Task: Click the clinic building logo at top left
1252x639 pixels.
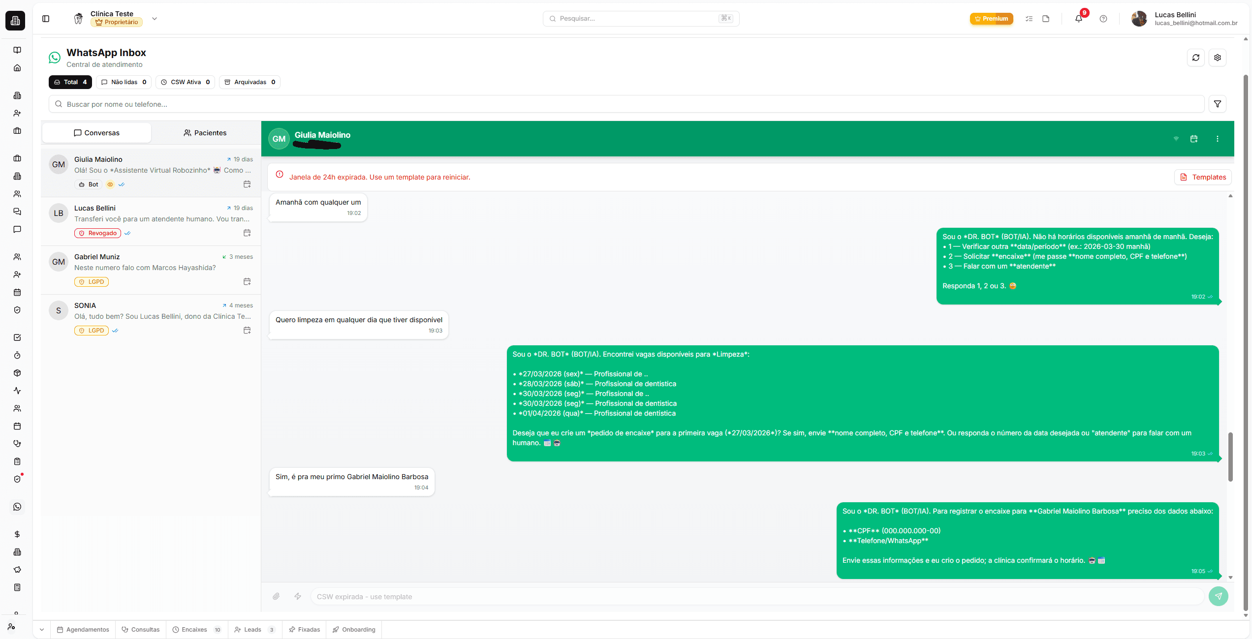Action: coord(15,21)
